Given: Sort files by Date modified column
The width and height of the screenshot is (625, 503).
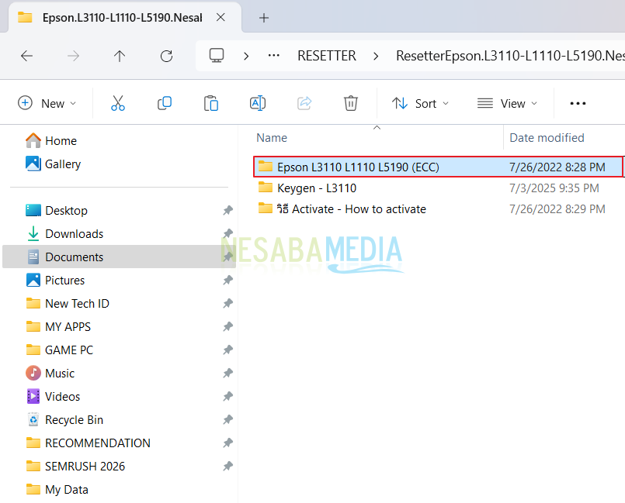Looking at the screenshot, I should [x=547, y=138].
